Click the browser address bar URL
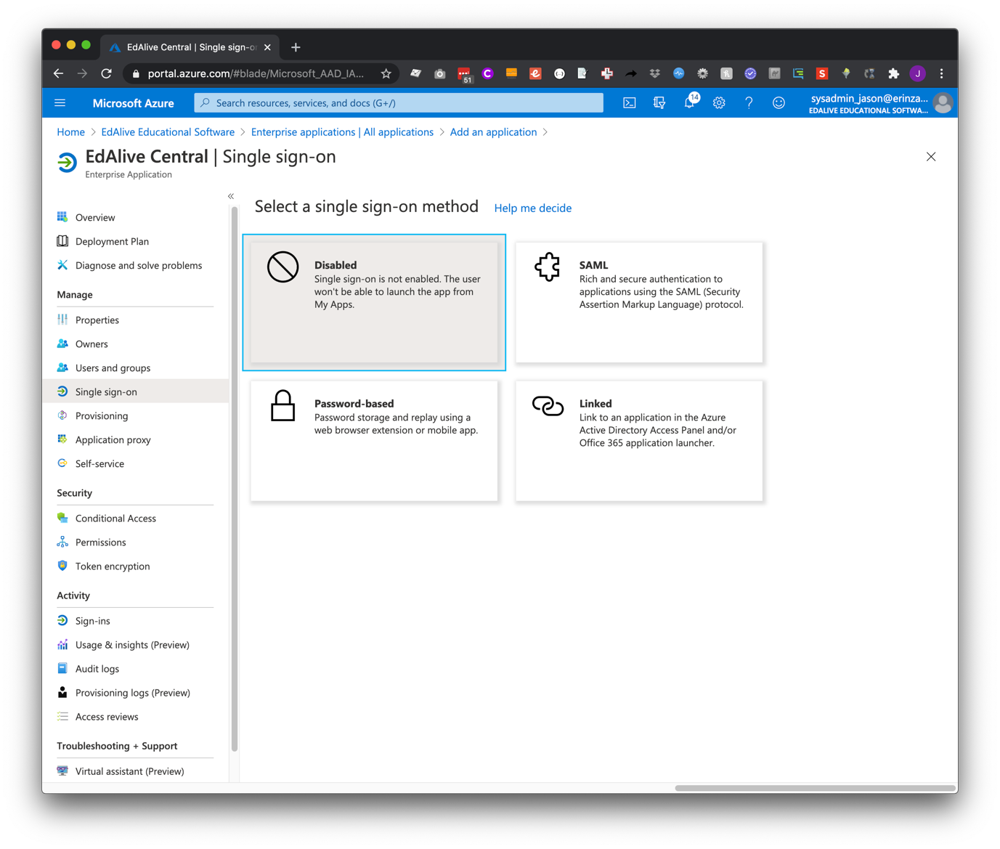The image size is (1000, 849). [x=256, y=73]
